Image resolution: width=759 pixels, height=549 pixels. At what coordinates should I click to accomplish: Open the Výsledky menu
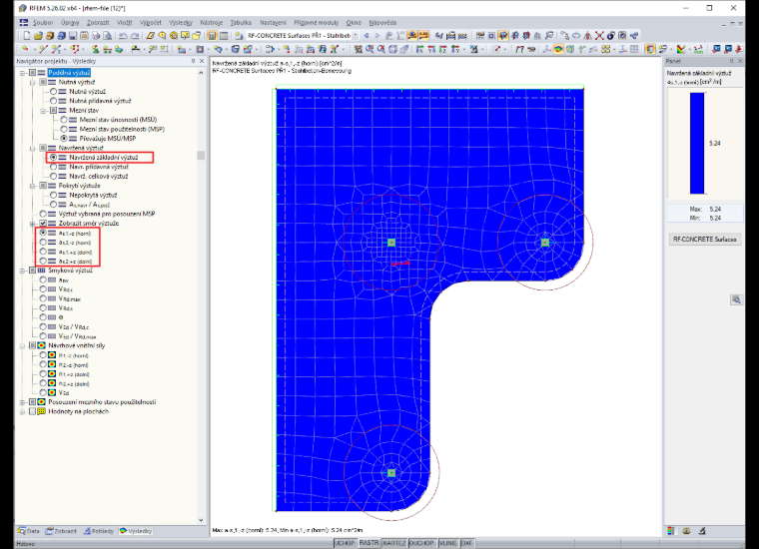tap(181, 23)
